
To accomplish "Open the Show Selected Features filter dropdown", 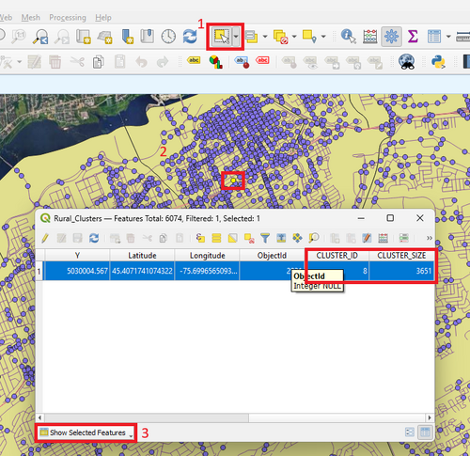I will [86, 432].
